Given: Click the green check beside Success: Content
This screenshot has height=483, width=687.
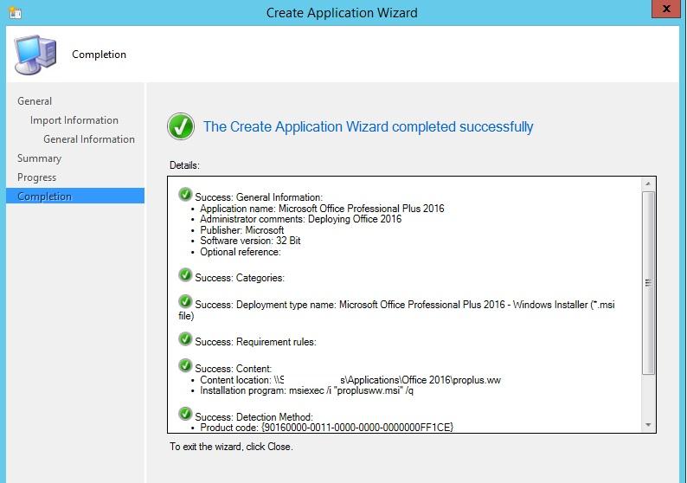Looking at the screenshot, I should coord(185,365).
